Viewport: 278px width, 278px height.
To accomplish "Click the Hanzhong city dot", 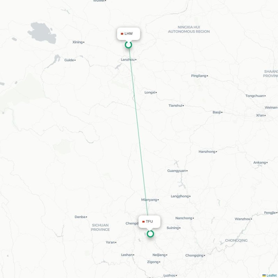I will click(216, 152).
